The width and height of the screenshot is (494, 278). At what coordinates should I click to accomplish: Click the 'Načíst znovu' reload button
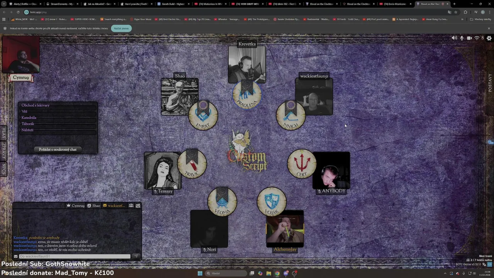[x=121, y=28]
